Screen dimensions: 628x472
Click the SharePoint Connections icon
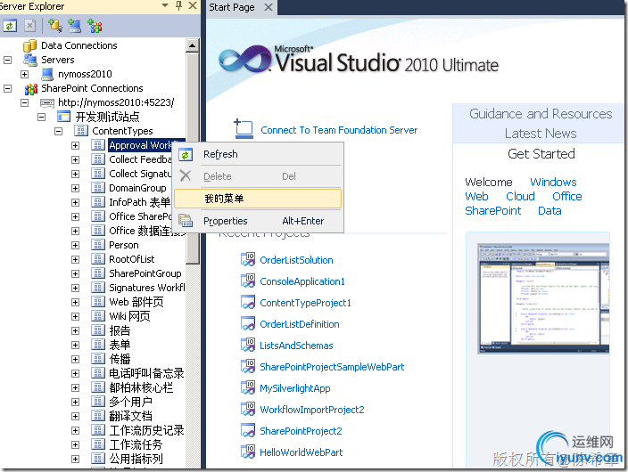point(31,88)
